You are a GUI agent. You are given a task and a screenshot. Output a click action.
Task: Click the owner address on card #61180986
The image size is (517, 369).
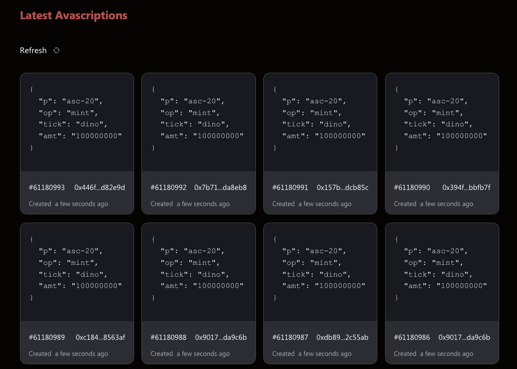tap(464, 338)
